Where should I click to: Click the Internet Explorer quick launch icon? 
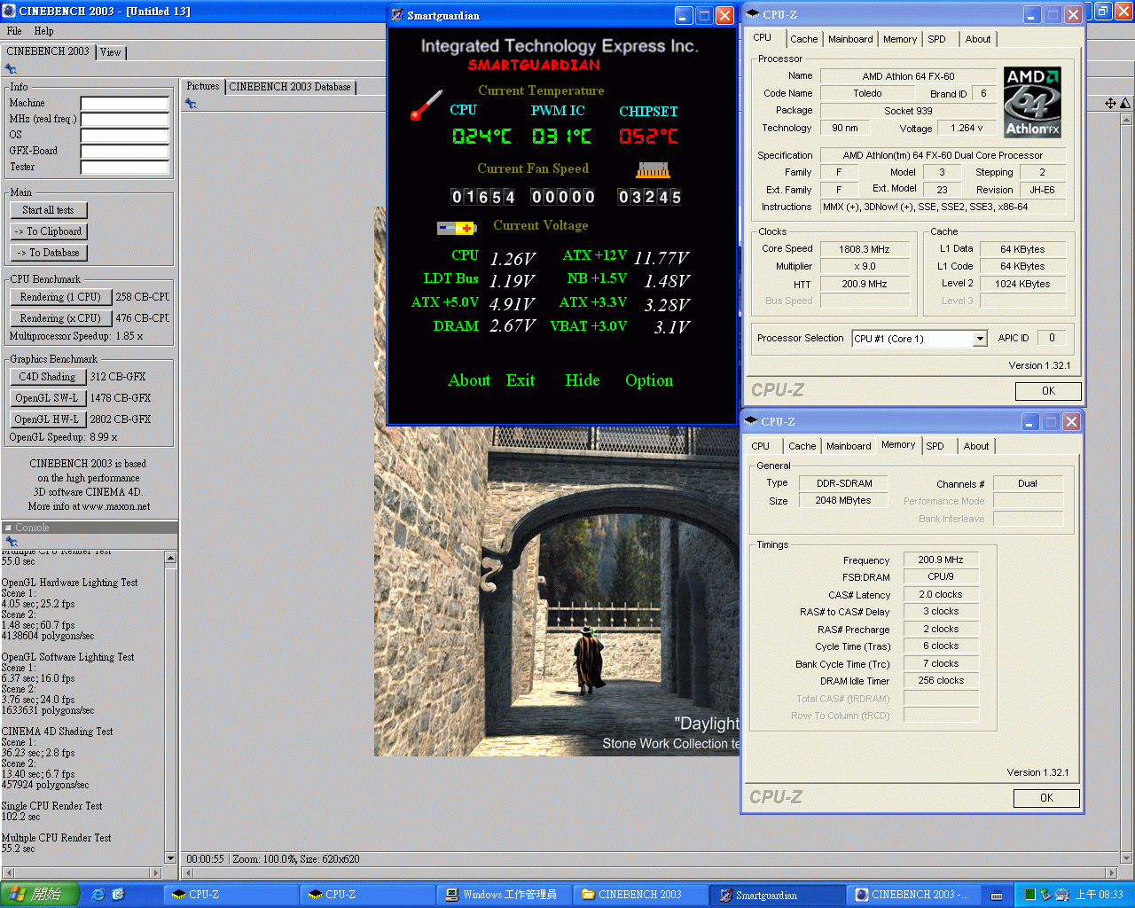click(98, 895)
